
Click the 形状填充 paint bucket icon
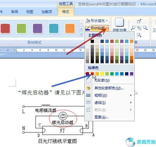[88, 21]
